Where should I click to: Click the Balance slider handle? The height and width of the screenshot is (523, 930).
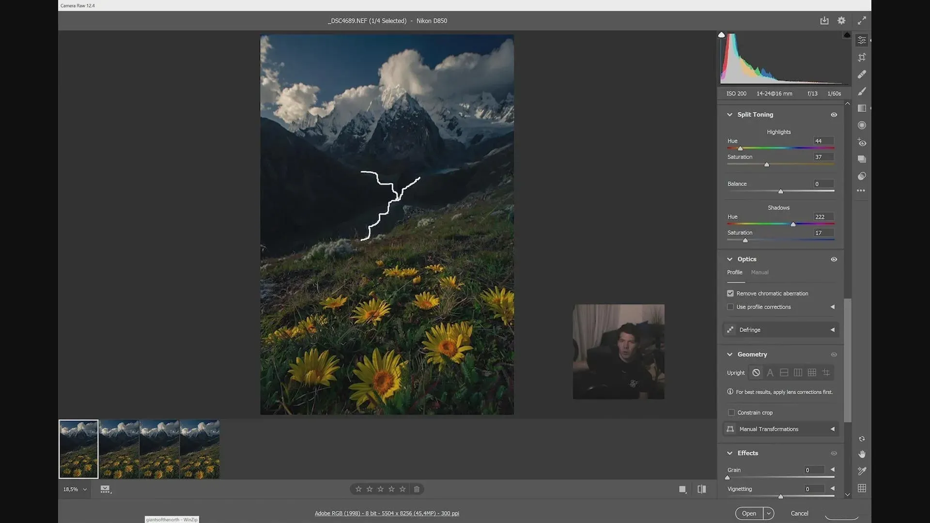click(781, 191)
